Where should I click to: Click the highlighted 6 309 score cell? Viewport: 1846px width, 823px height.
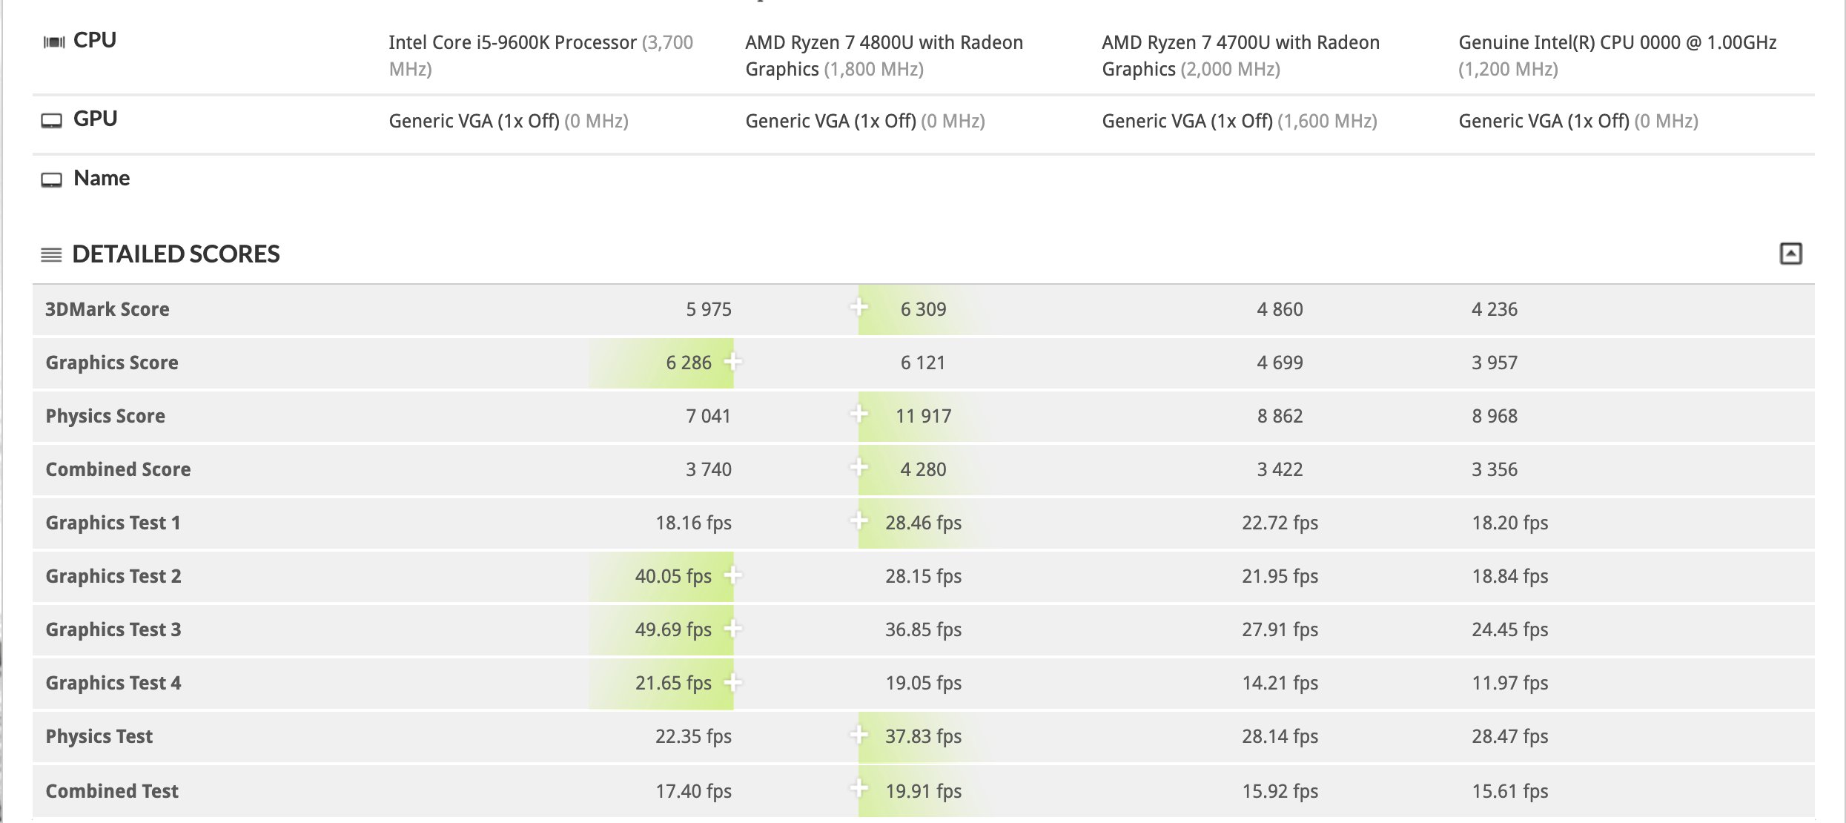tap(923, 309)
